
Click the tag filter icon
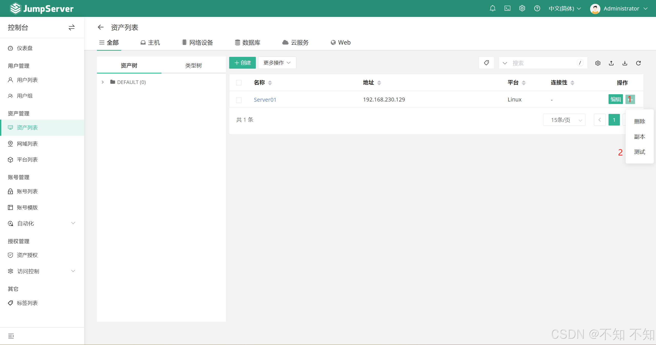tap(486, 63)
